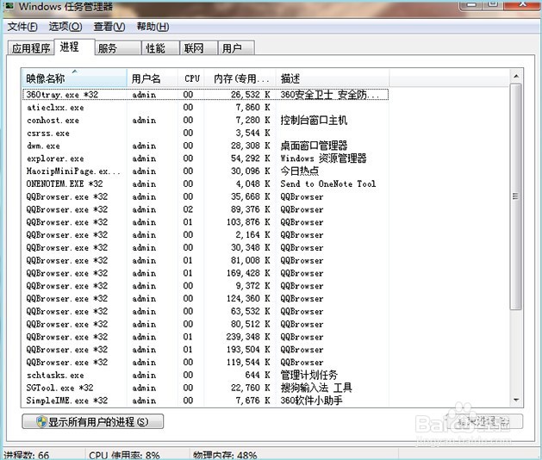
Task: Click the Windows 资源管理器 description
Action: click(x=323, y=159)
